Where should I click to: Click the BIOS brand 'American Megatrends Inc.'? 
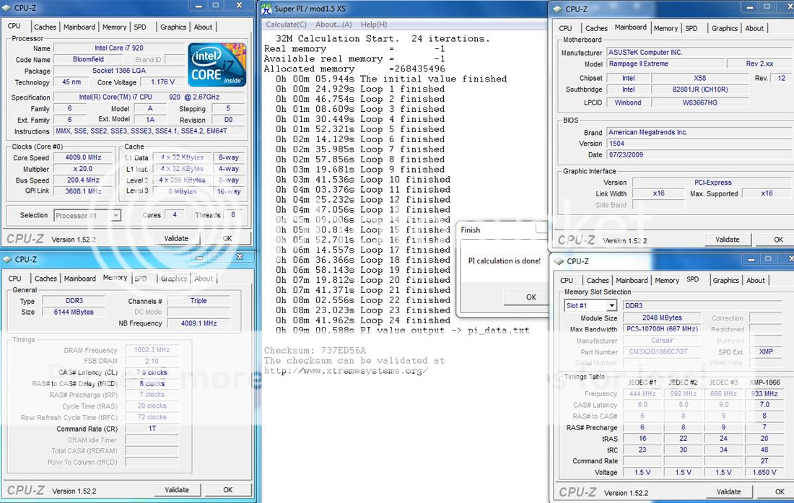click(699, 132)
